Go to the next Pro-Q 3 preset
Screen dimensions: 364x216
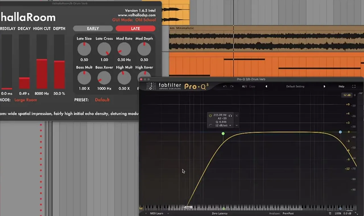click(324, 86)
